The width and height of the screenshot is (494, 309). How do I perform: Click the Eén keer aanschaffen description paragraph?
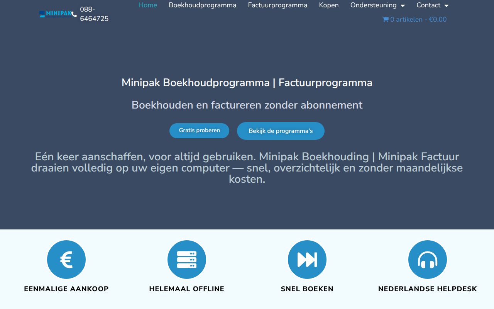click(247, 168)
